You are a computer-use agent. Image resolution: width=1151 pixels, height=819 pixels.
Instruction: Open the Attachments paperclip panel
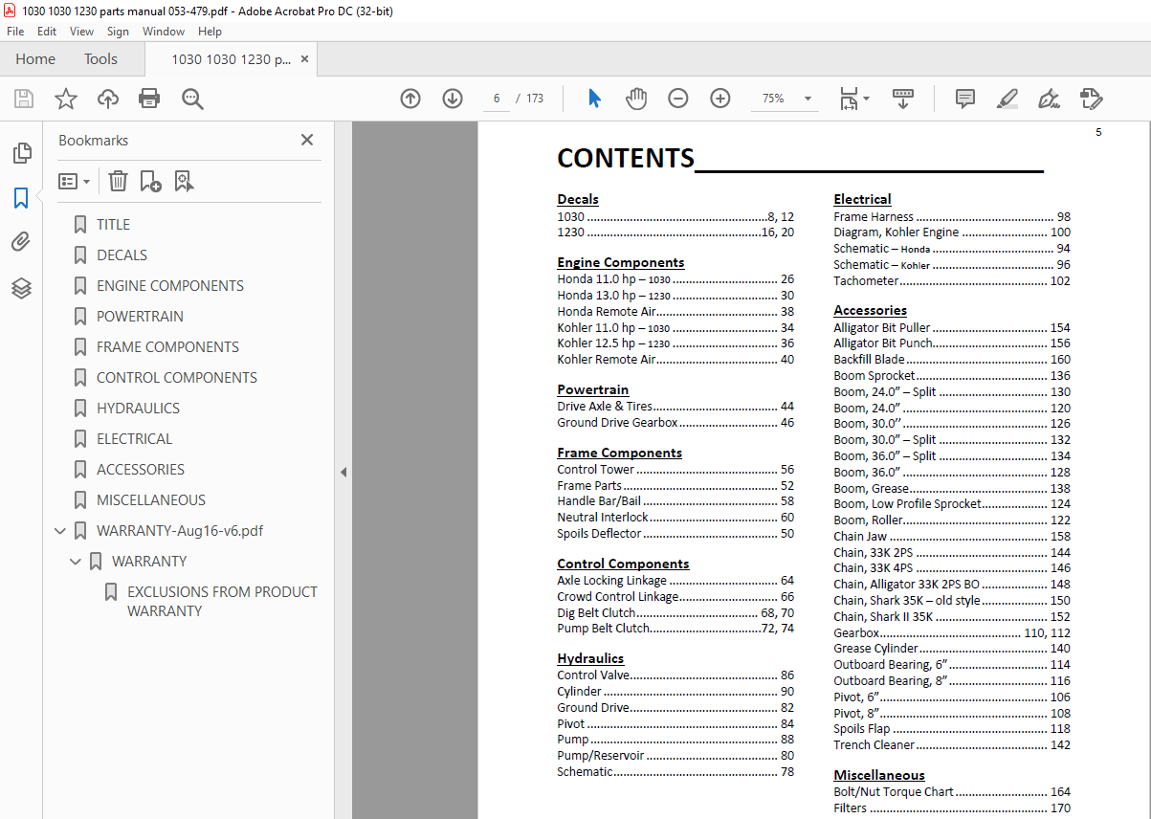[x=21, y=242]
